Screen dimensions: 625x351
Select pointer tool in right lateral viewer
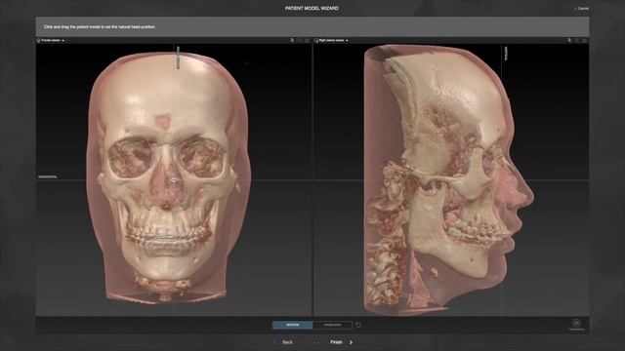569,40
